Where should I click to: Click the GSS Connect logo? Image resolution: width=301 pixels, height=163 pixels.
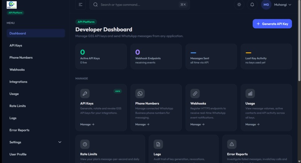pyautogui.click(x=12, y=5)
